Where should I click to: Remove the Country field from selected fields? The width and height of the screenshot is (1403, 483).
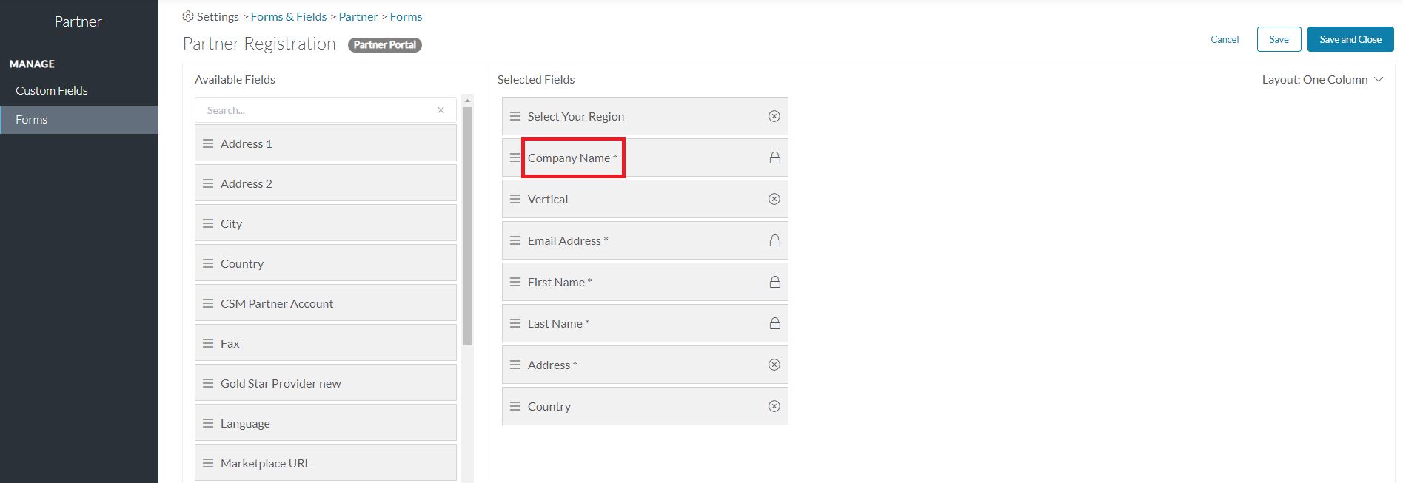coord(774,406)
